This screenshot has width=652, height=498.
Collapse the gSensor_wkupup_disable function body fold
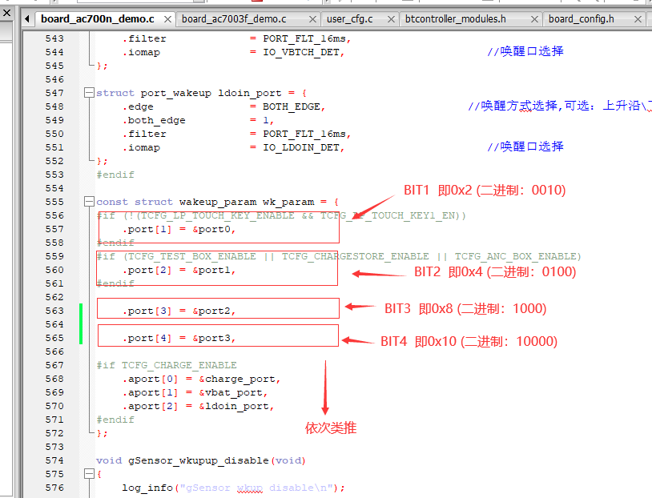89,474
